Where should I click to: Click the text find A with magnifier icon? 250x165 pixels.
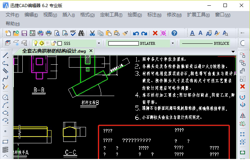225,33
